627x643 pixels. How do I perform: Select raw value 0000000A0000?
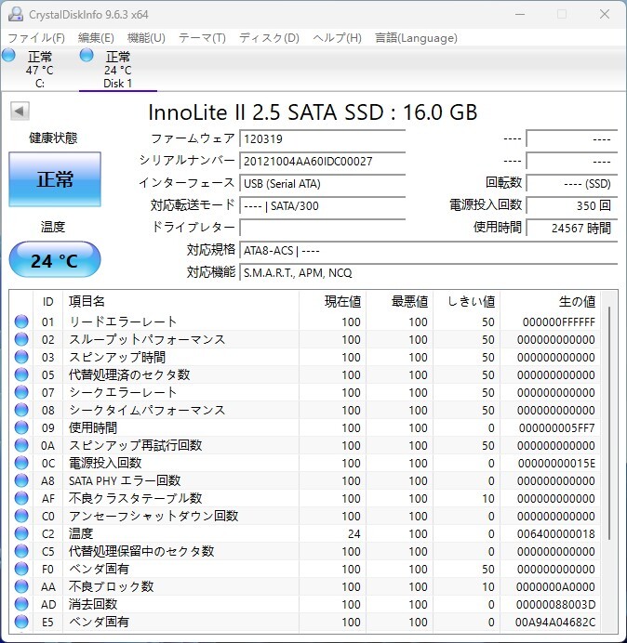555,586
